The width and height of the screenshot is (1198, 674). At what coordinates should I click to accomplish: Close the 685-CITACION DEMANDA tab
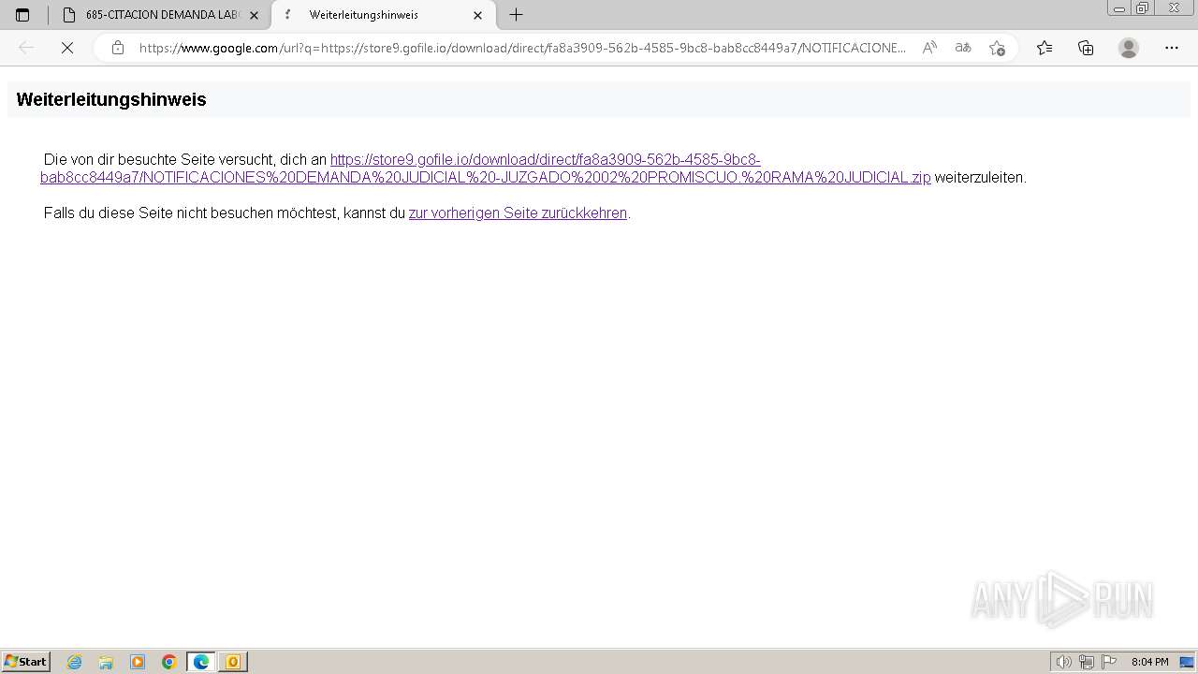[x=254, y=15]
